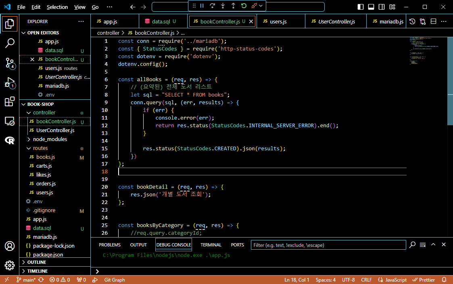453x284 pixels.
Task: Toggle debug console word wrap/list view icon
Action: tap(423, 245)
